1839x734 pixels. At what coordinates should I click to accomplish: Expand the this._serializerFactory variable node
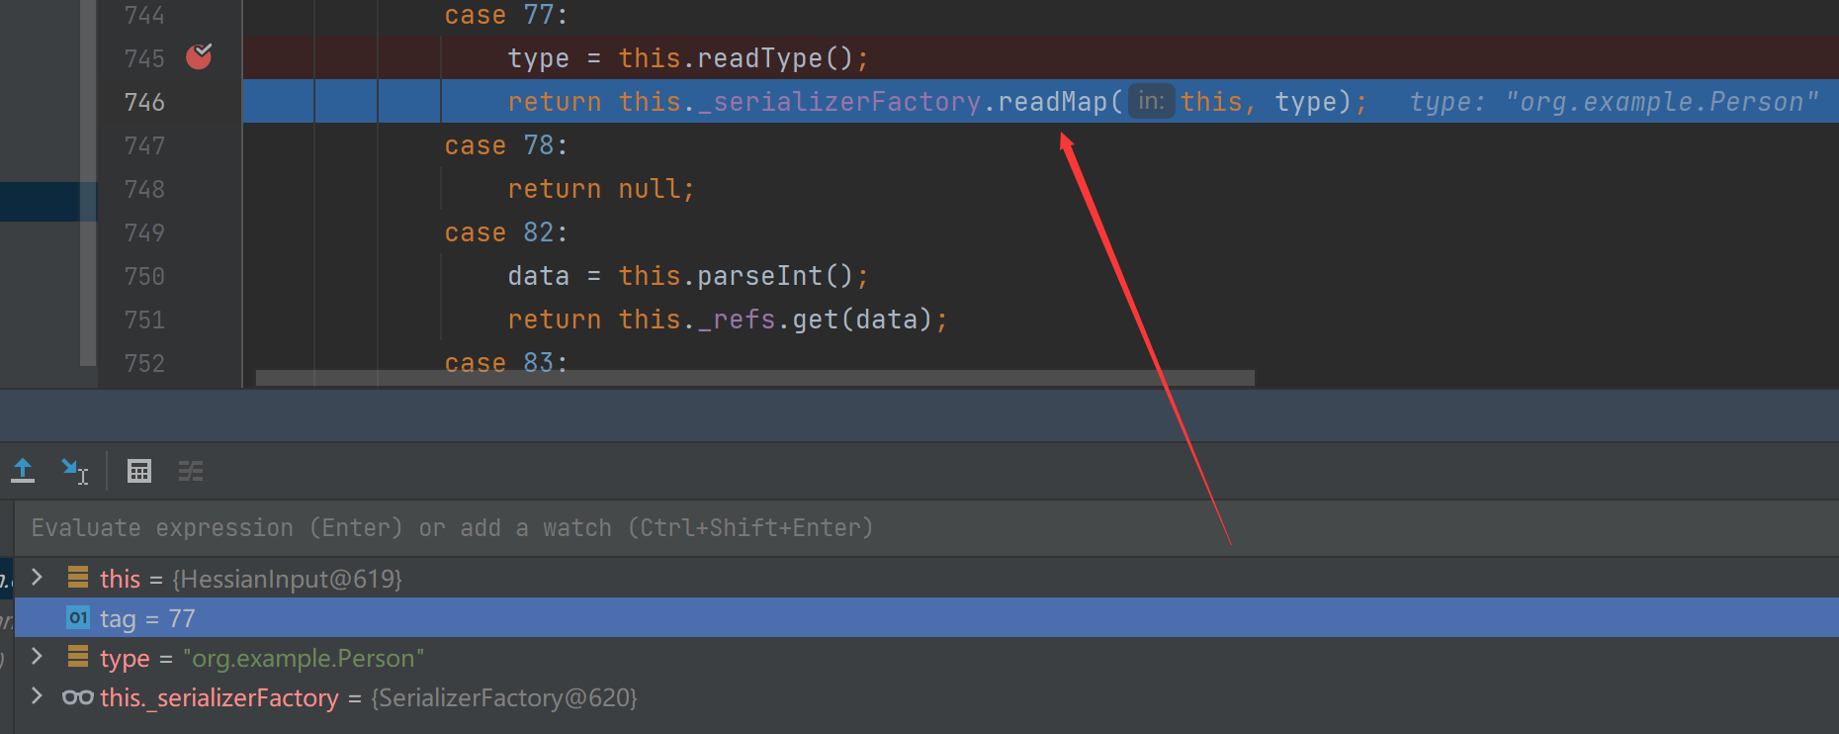click(37, 696)
